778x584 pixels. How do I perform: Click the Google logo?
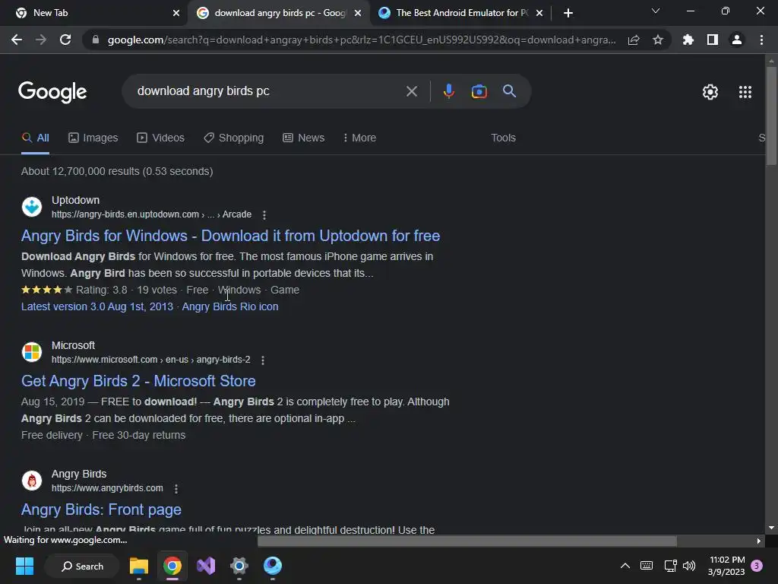(x=52, y=92)
